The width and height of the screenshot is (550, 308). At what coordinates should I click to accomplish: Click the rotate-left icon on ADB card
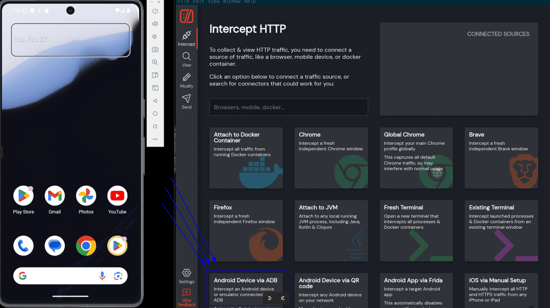tap(269, 298)
